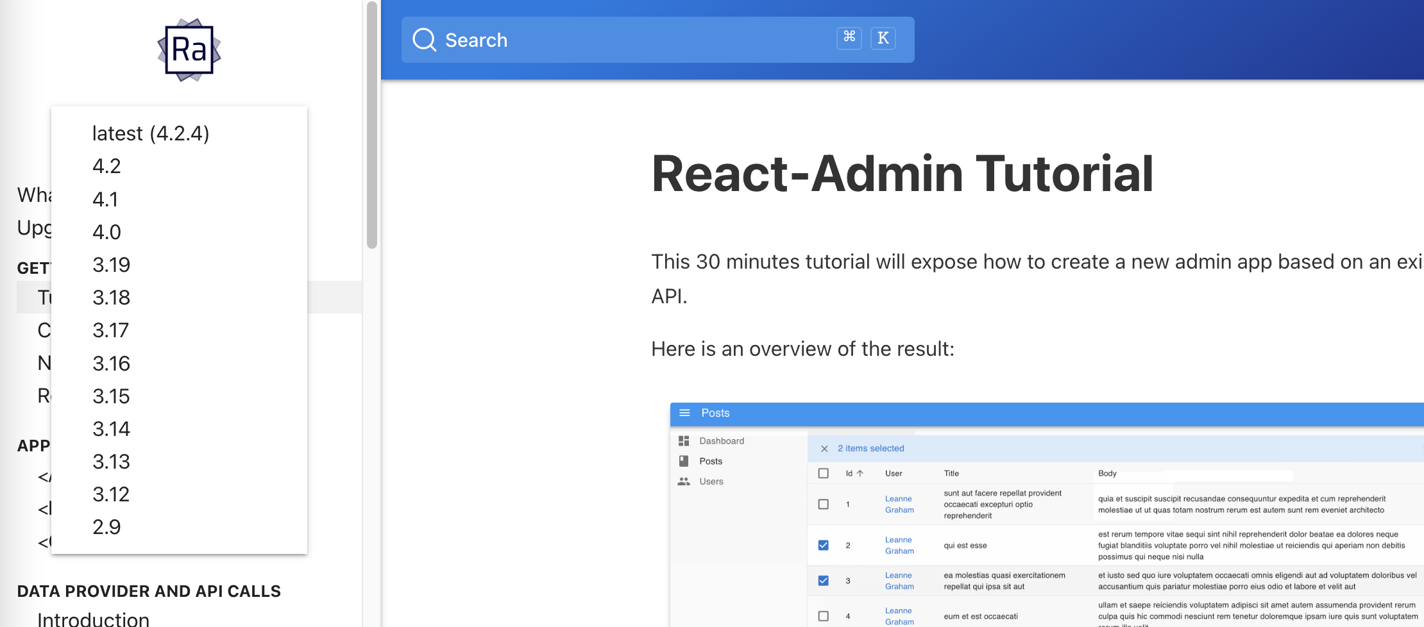Check the checkbox for row 4
The image size is (1424, 627).
pyautogui.click(x=824, y=616)
